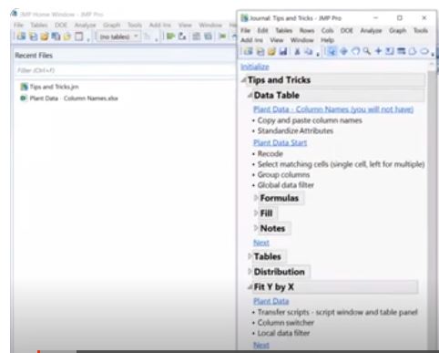This screenshot has height=353, width=439.
Task: Select the Arrow tool in Journal toolbar
Action: 332,51
